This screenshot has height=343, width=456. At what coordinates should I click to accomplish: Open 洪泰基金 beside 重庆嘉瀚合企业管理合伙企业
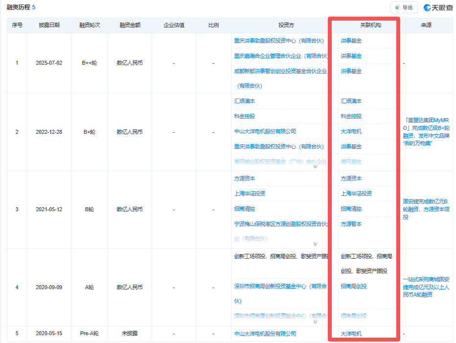[351, 56]
